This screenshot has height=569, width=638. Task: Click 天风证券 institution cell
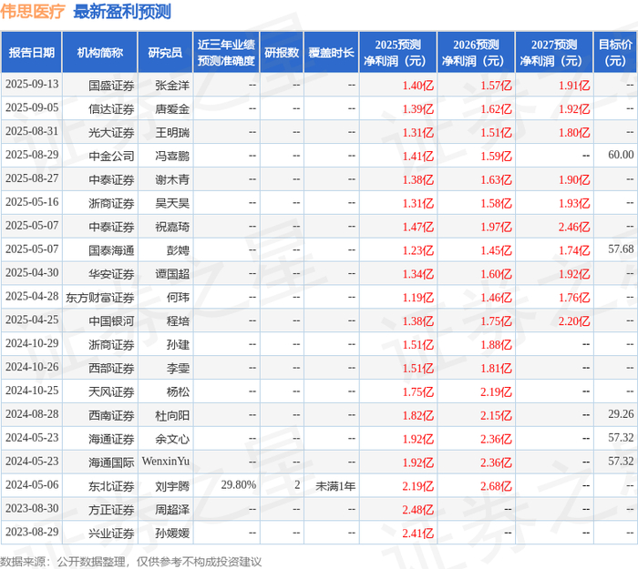[x=111, y=391]
